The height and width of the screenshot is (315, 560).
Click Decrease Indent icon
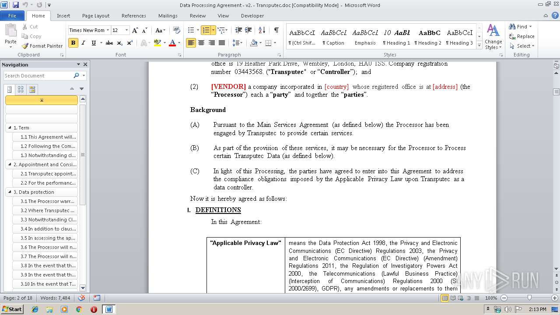(x=238, y=30)
